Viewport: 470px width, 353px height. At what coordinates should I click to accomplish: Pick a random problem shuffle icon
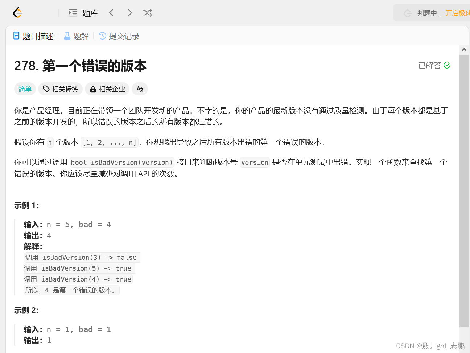[x=147, y=13]
